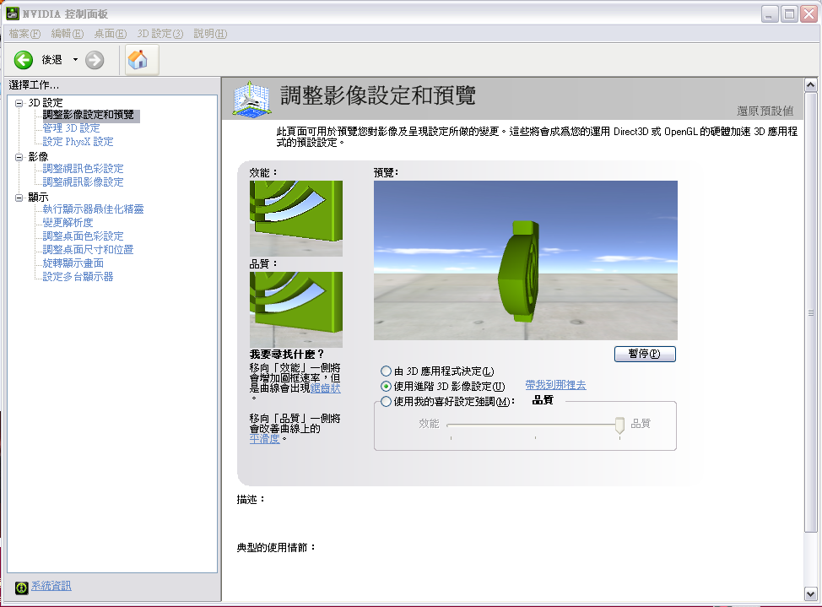Screen dimensions: 822x607
Task: Click the 品質 preview thumbnail image
Action: pos(296,309)
